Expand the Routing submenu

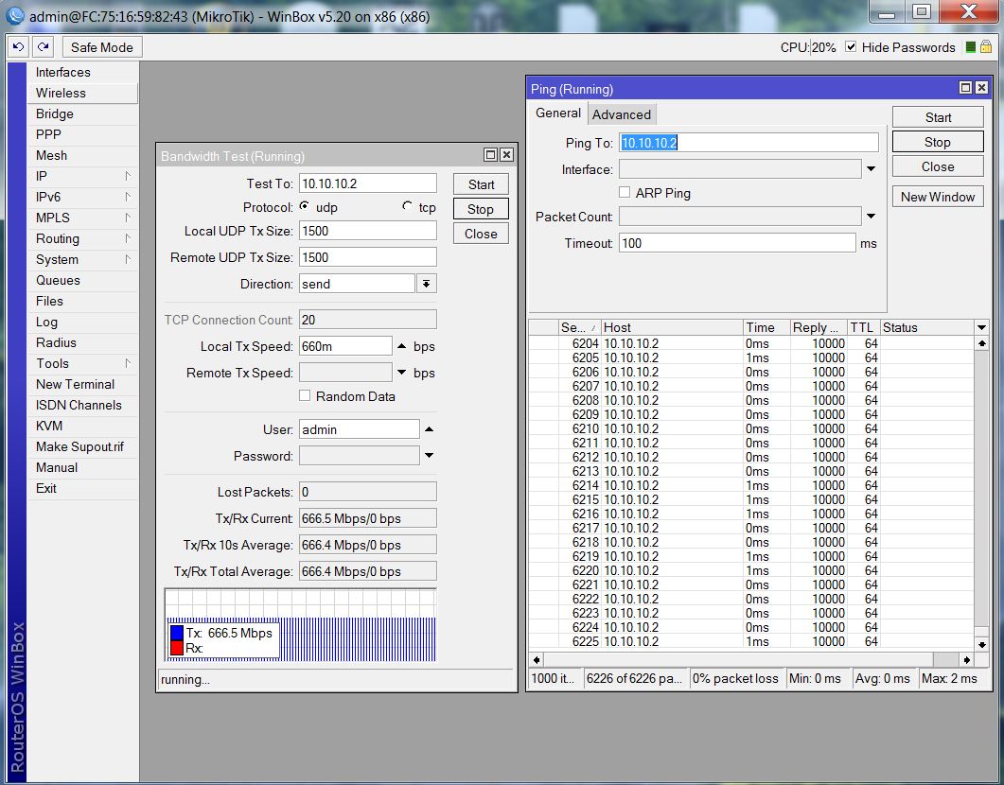(82, 238)
